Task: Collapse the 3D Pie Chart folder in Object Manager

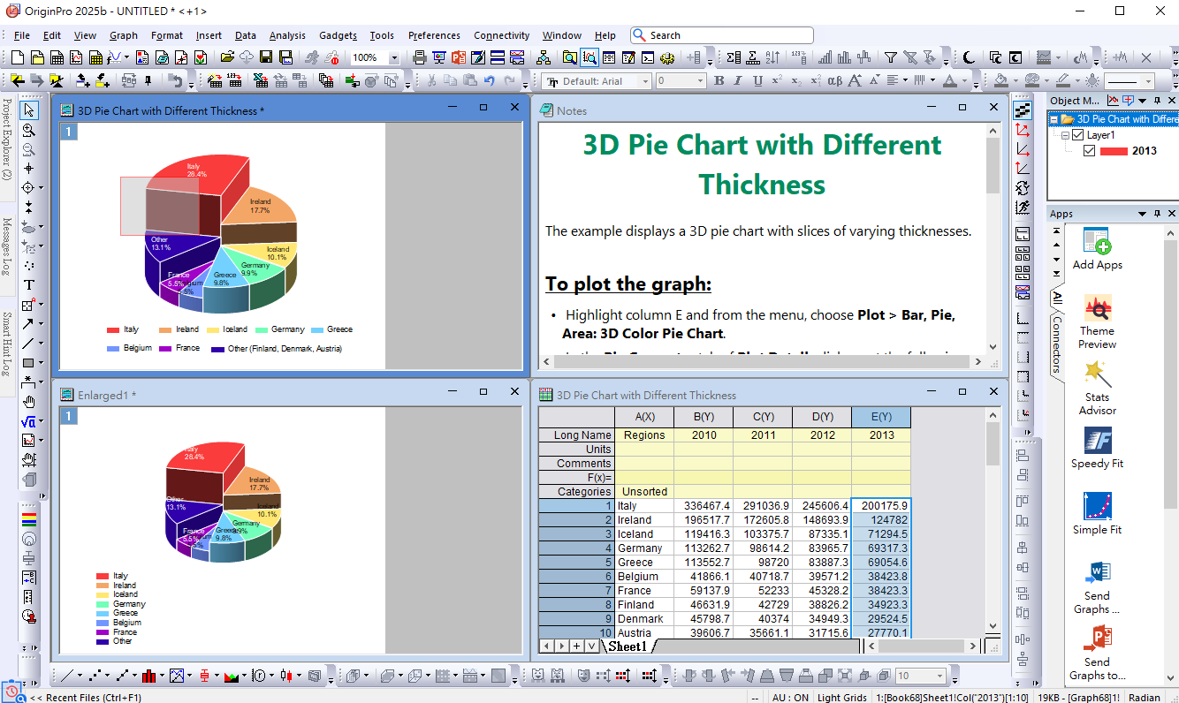Action: (x=1053, y=119)
